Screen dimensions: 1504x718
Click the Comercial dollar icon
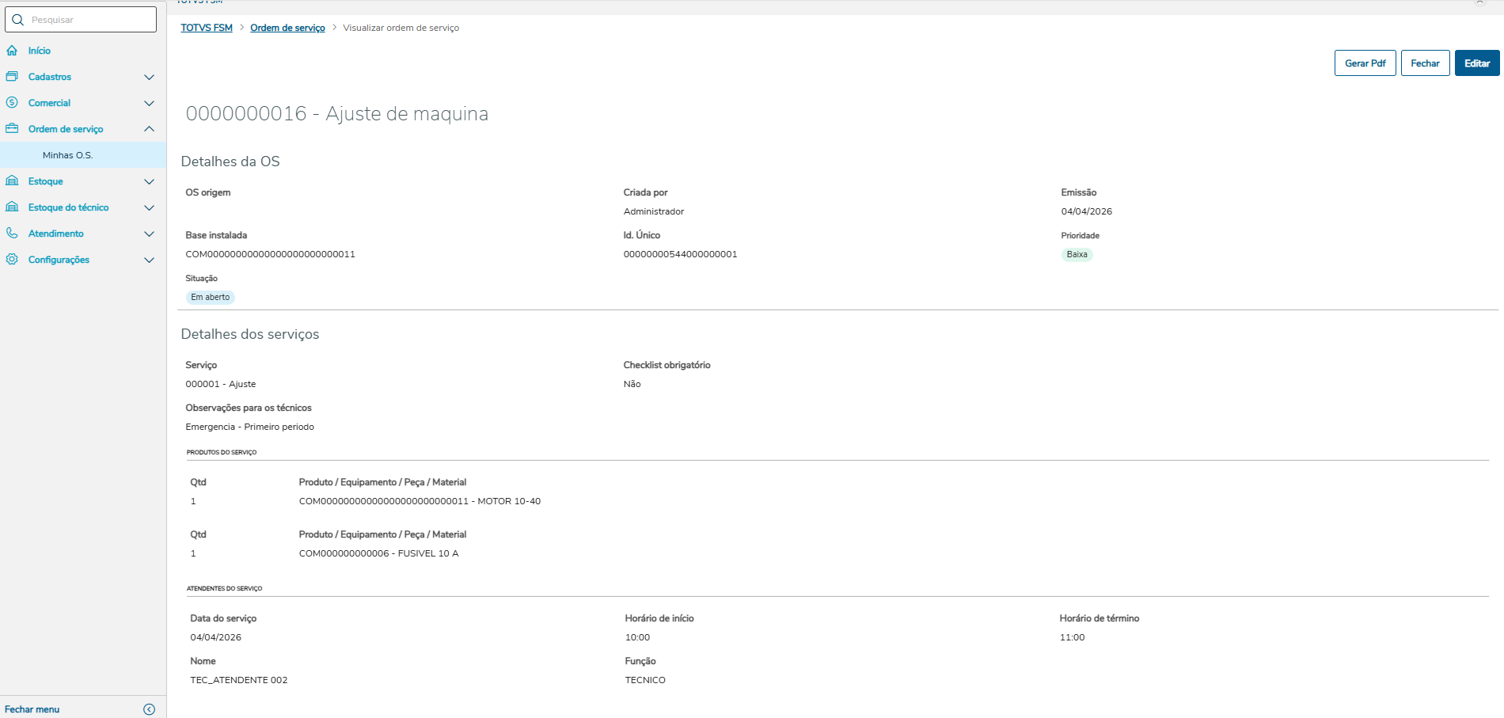(12, 103)
